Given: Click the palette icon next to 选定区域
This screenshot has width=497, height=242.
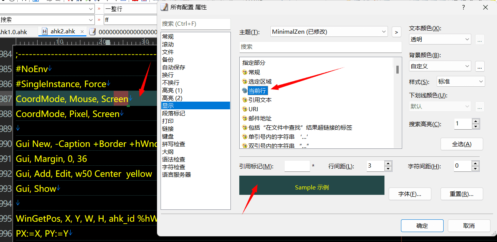Looking at the screenshot, I should pos(245,81).
